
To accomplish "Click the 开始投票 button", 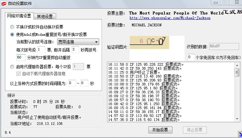I will 160,130.
